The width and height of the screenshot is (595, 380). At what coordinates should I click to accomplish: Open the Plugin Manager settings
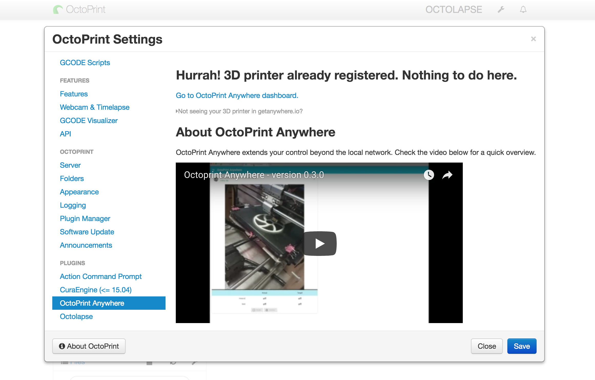coord(85,218)
